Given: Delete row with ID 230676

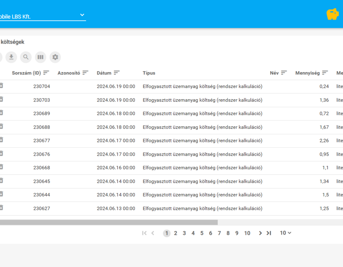Looking at the screenshot, I should click(1, 153).
